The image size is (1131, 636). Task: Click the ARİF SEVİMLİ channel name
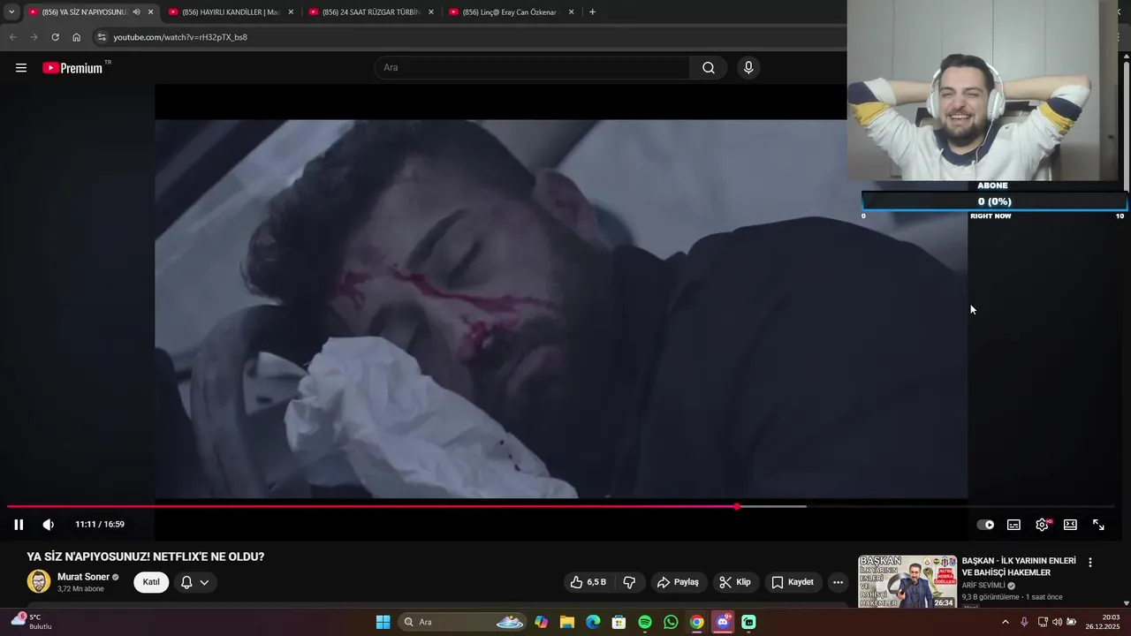[x=984, y=585]
